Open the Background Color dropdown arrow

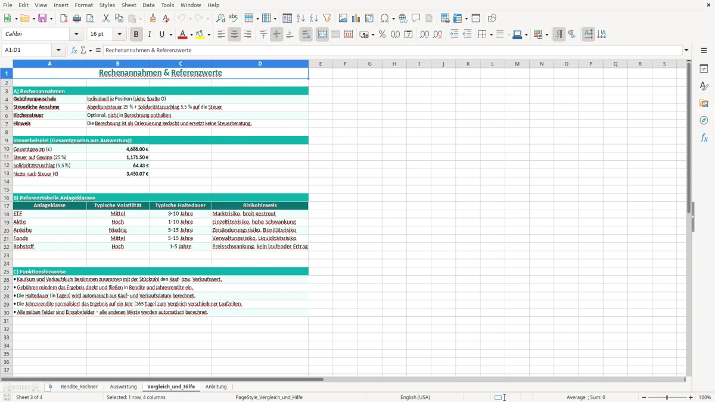[x=209, y=35]
